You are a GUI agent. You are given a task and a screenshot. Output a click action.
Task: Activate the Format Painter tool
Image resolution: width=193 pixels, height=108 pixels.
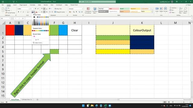[x=10, y=13]
